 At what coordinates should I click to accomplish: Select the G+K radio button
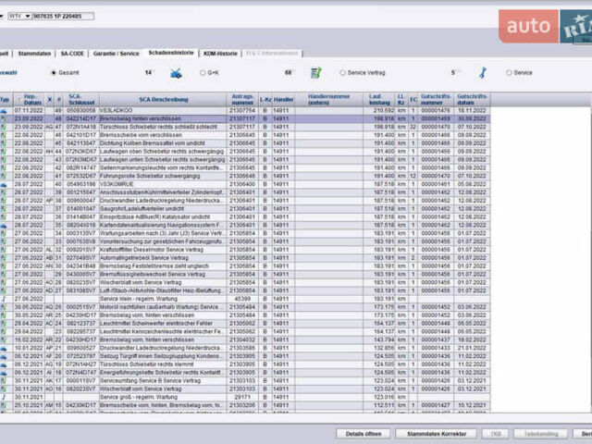coord(201,72)
